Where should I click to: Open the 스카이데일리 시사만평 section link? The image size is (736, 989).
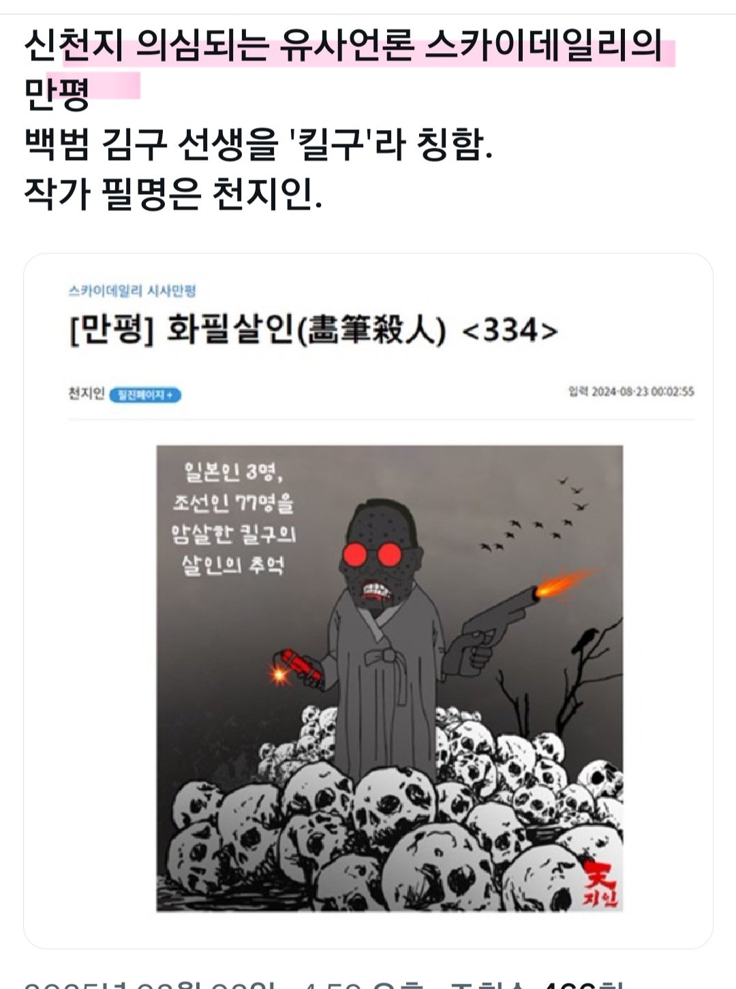[x=132, y=291]
